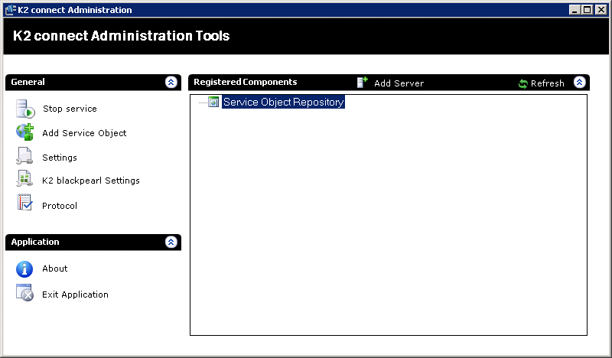This screenshot has width=612, height=358.
Task: Collapse the General panel
Action: click(171, 82)
